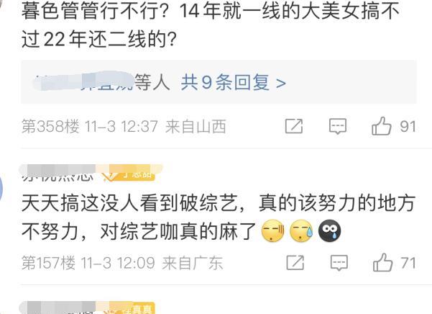
Task: Expand the 共9条回复 replies link
Action: coord(225,82)
